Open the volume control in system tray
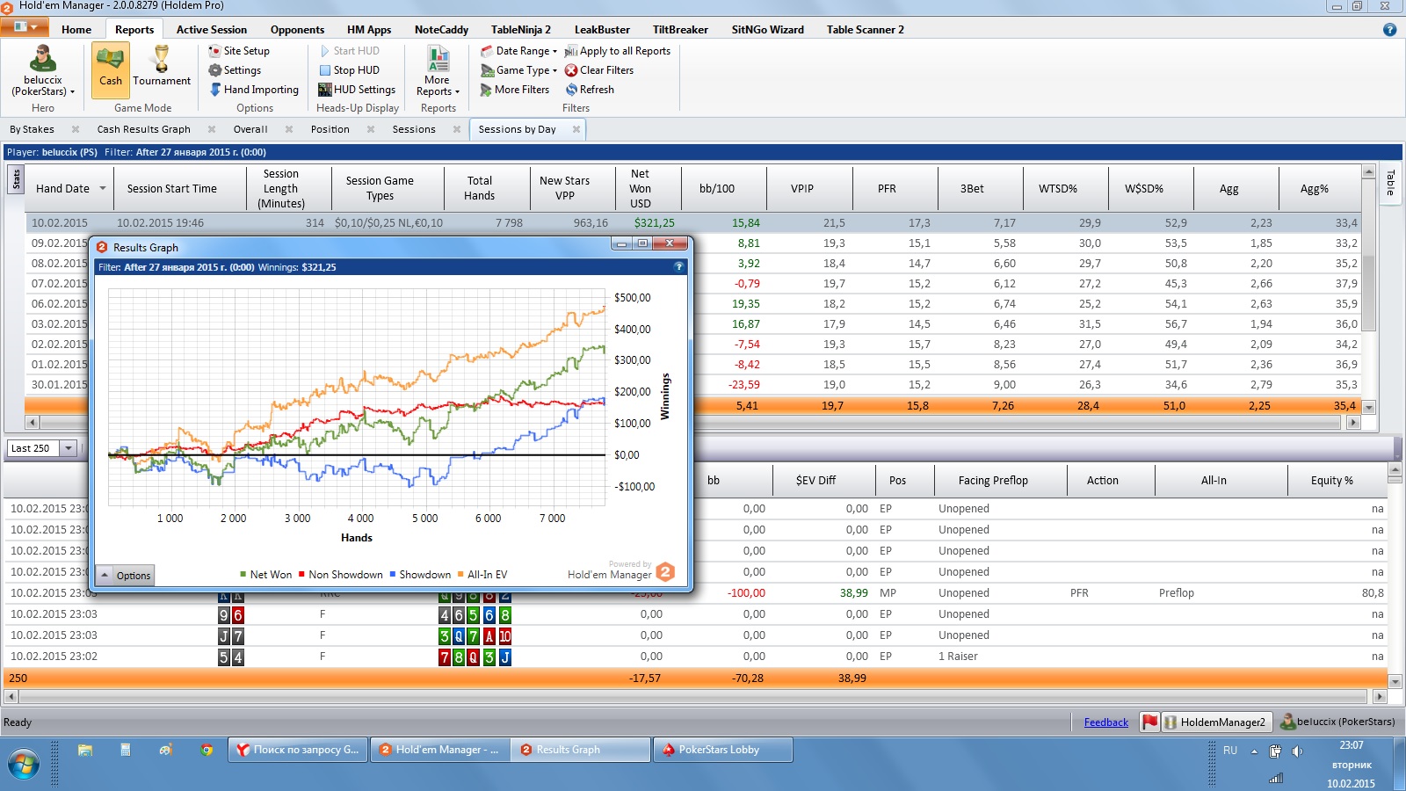 pos(1297,751)
